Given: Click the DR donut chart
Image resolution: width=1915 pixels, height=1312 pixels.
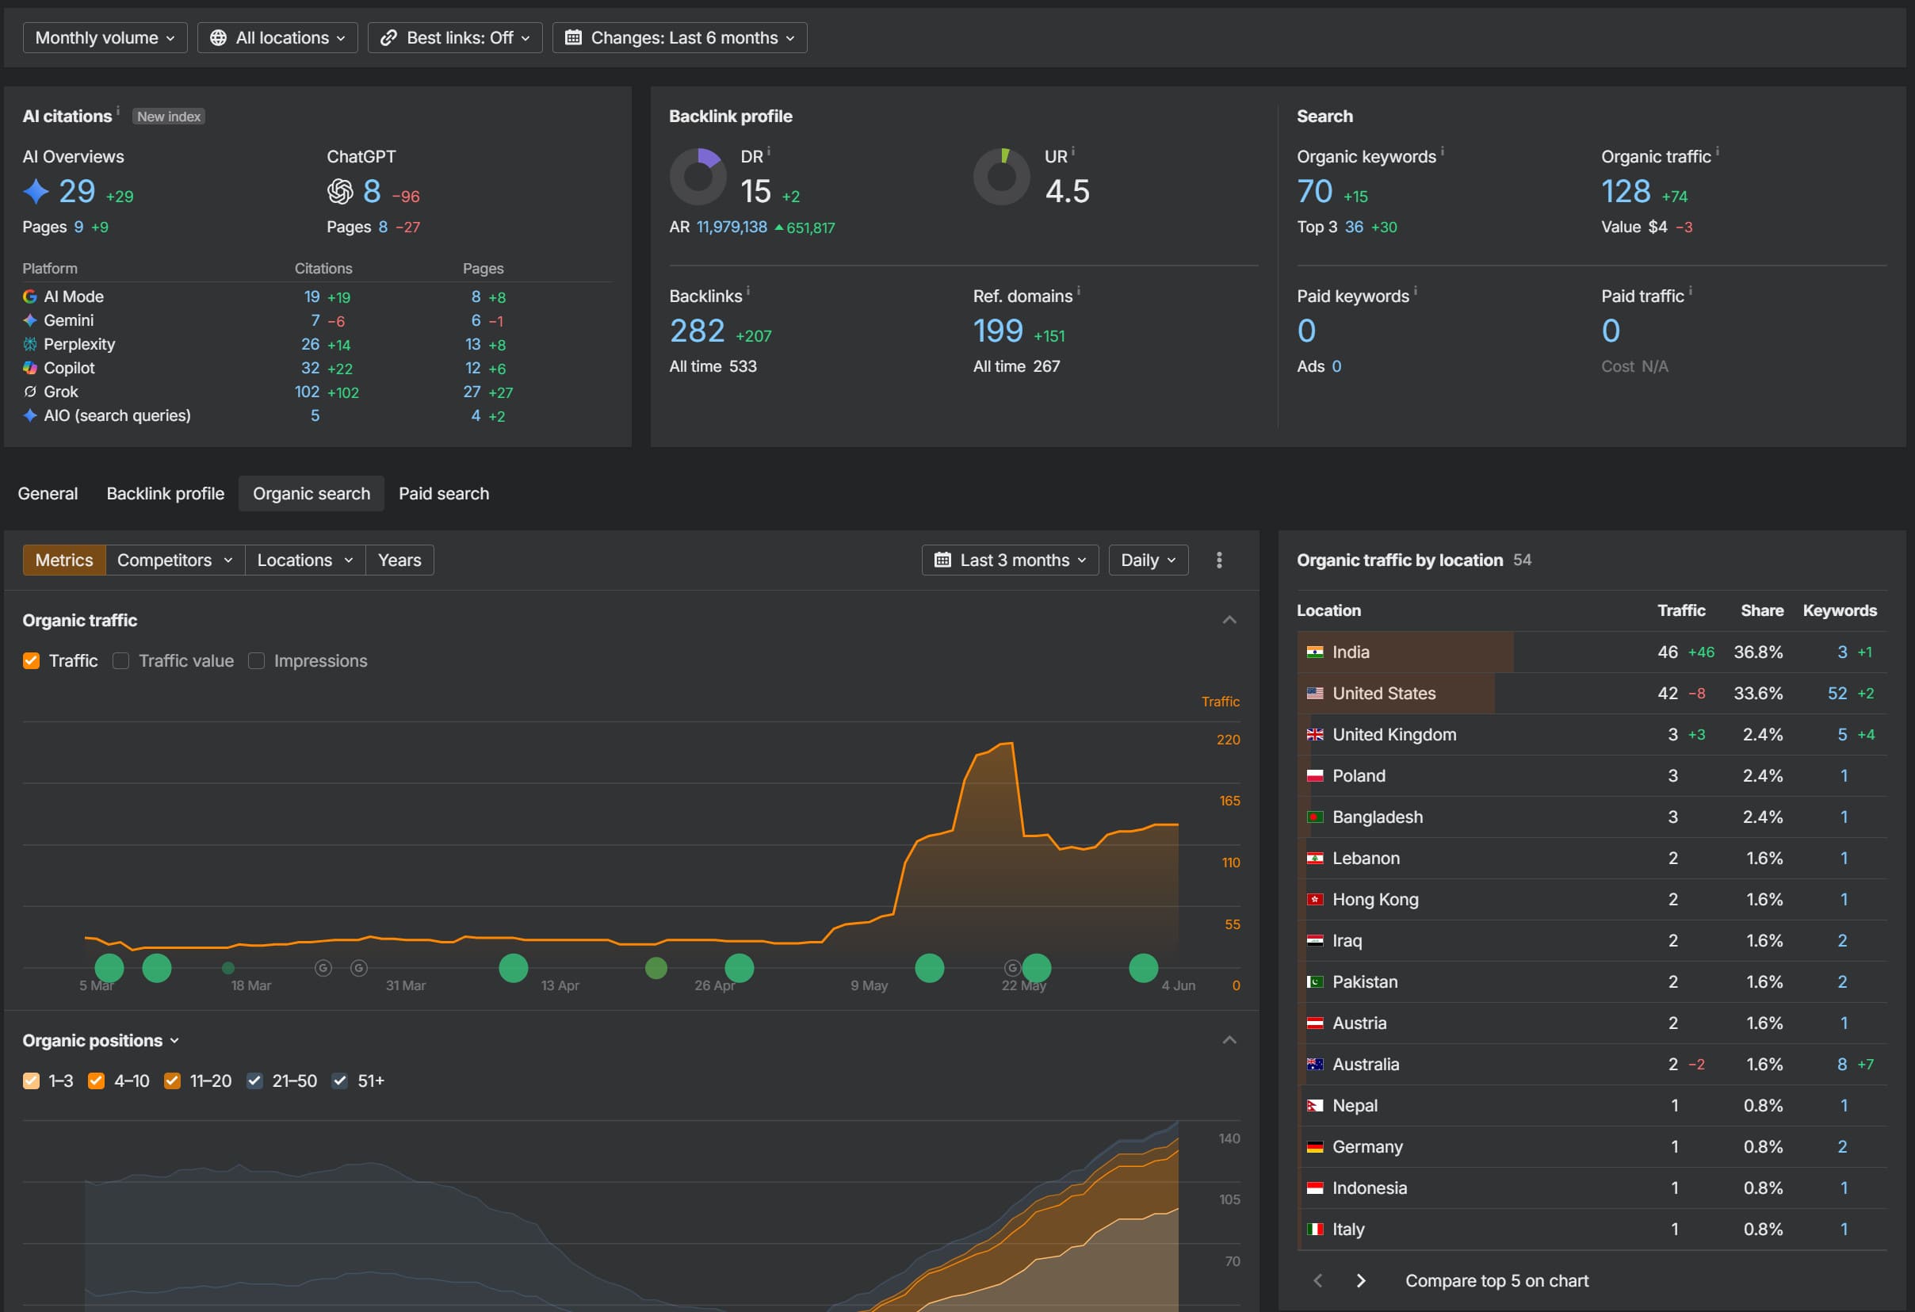Looking at the screenshot, I should tap(698, 176).
